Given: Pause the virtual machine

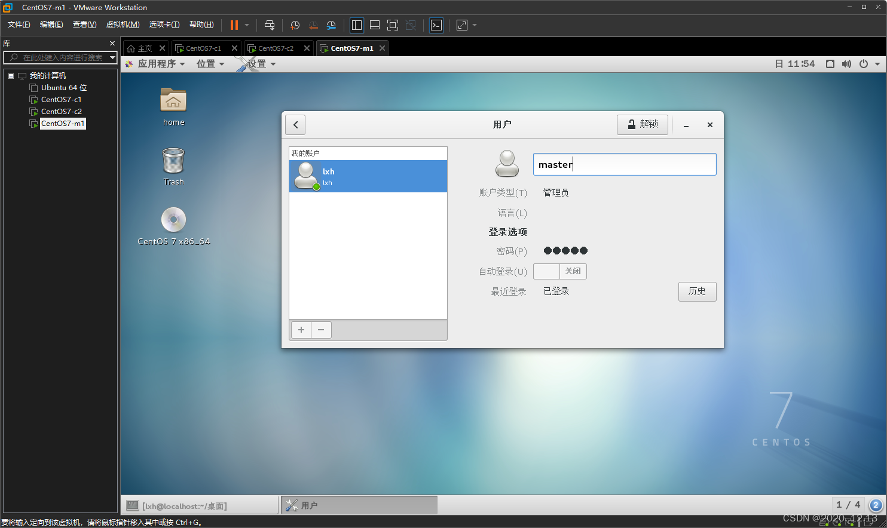Looking at the screenshot, I should pos(234,25).
